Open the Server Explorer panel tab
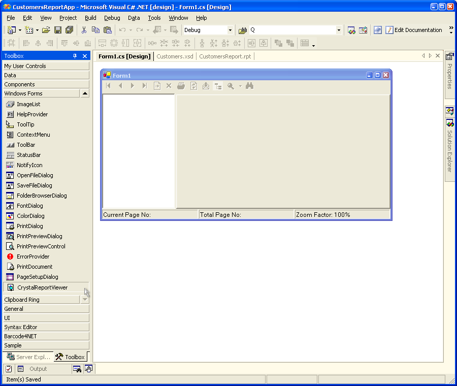This screenshot has width=457, height=386. click(28, 357)
